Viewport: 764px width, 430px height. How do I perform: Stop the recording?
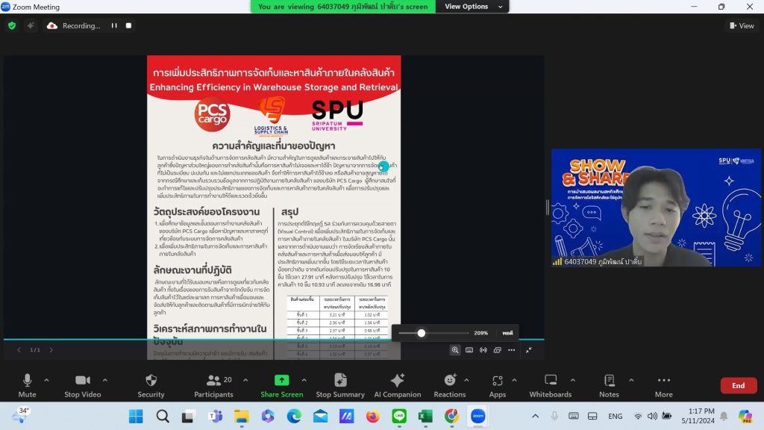coord(128,25)
